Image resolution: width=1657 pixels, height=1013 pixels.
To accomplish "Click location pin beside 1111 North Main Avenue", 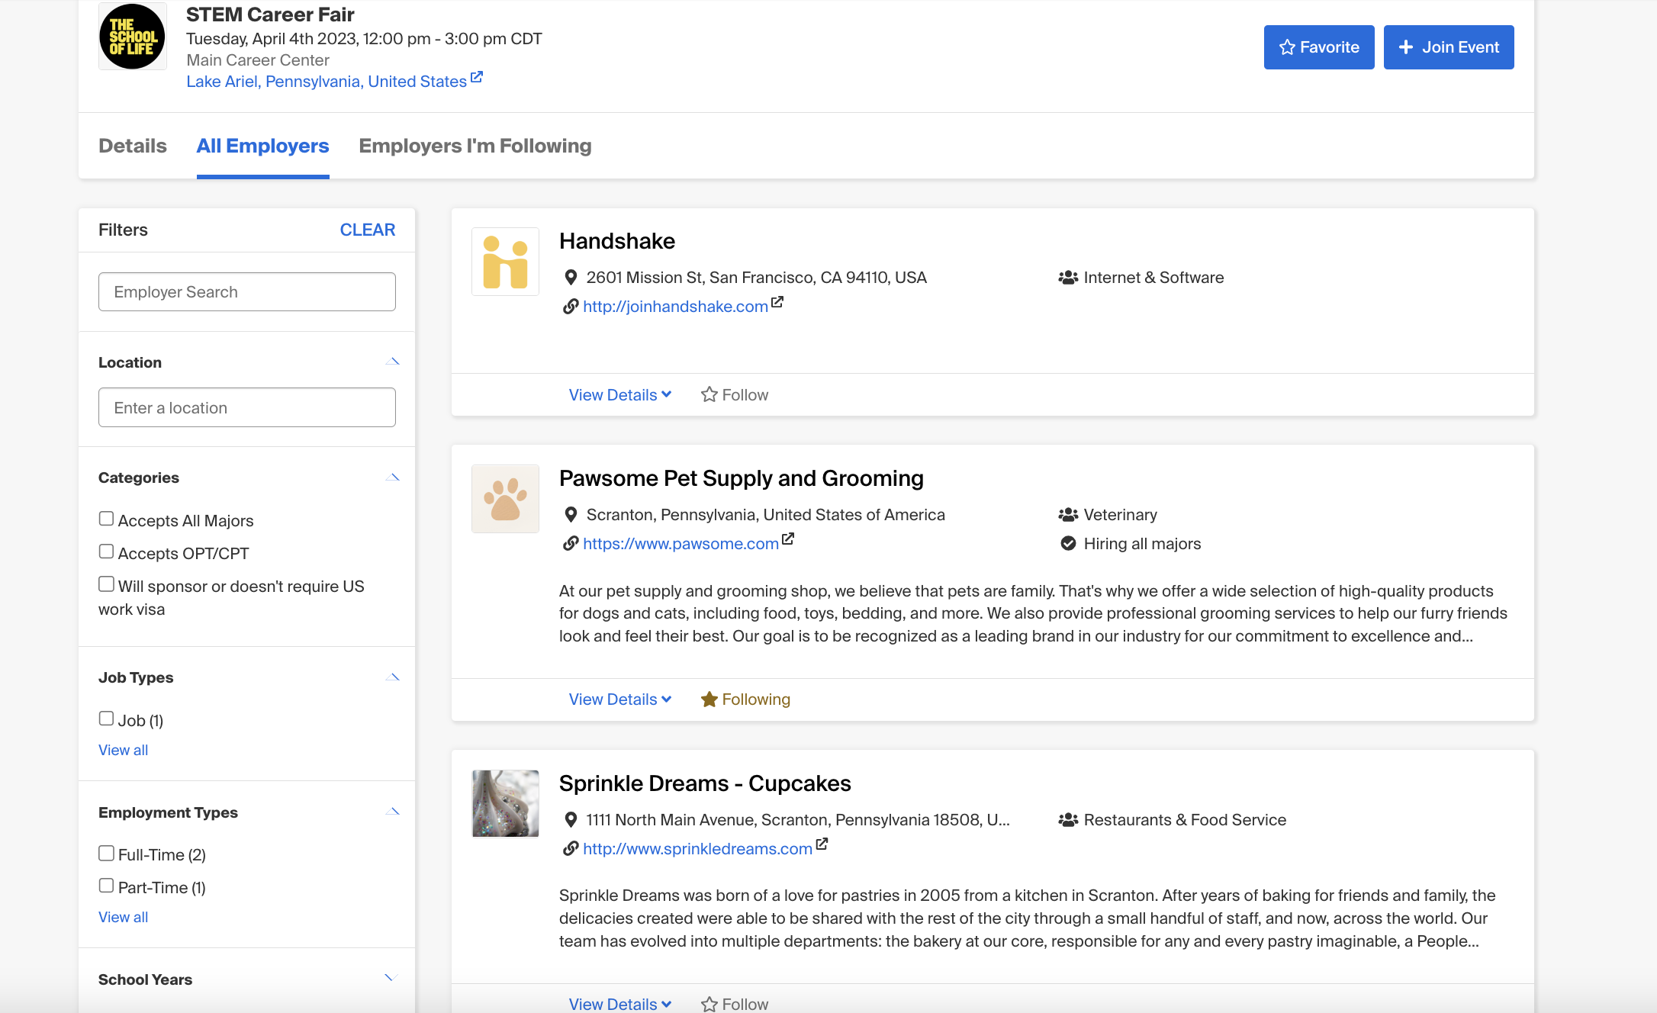I will (x=571, y=820).
